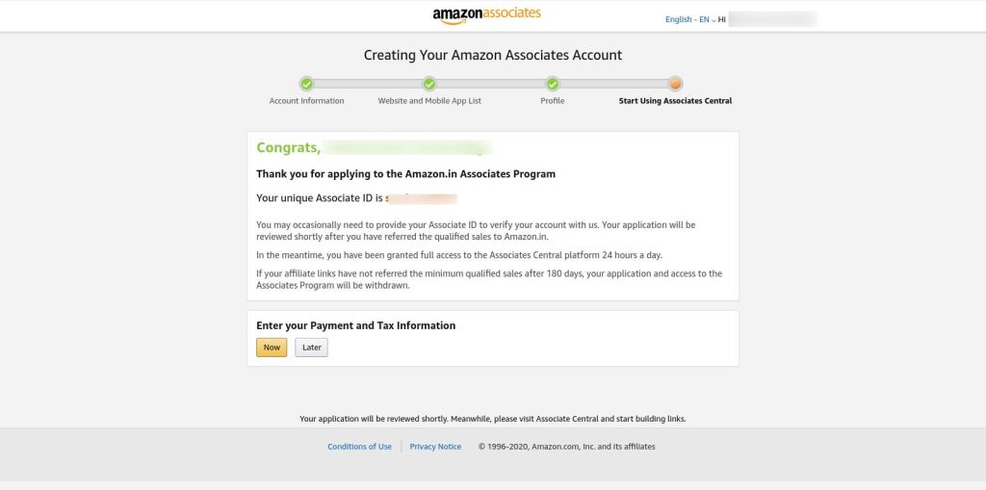Viewport: 986px width, 490px height.
Task: Click the Account Information green checkmark step
Action: (306, 84)
